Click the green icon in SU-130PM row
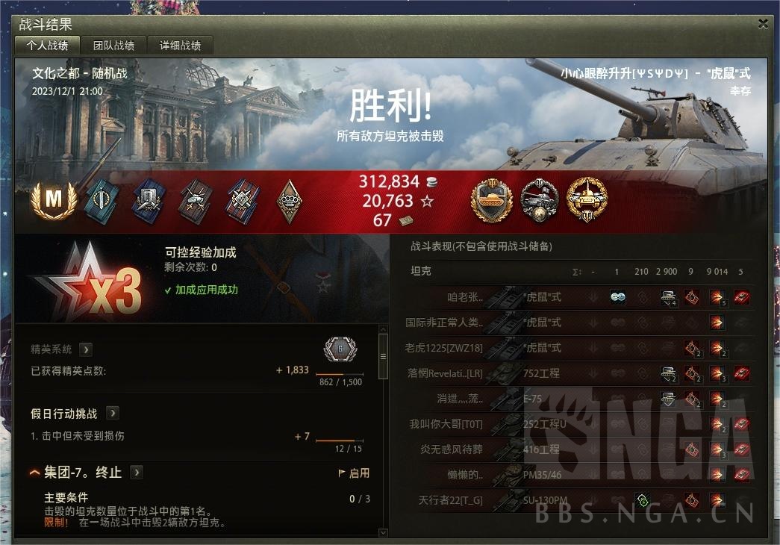780x545 pixels. (642, 499)
